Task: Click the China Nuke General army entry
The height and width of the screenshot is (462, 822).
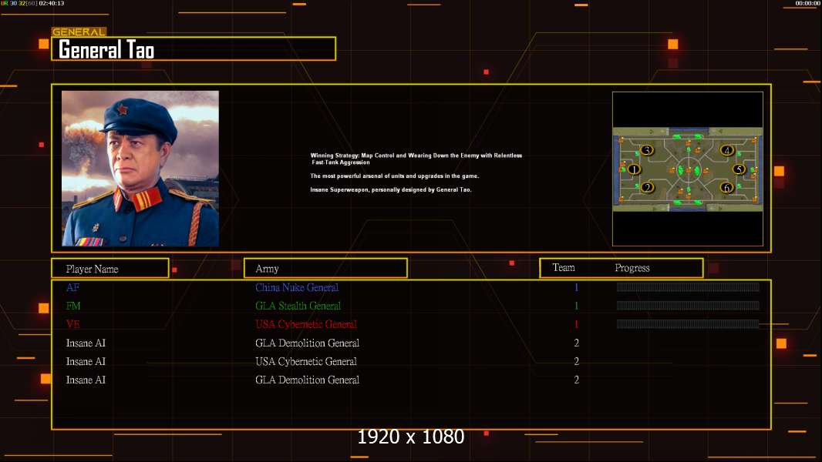Action: [x=297, y=287]
